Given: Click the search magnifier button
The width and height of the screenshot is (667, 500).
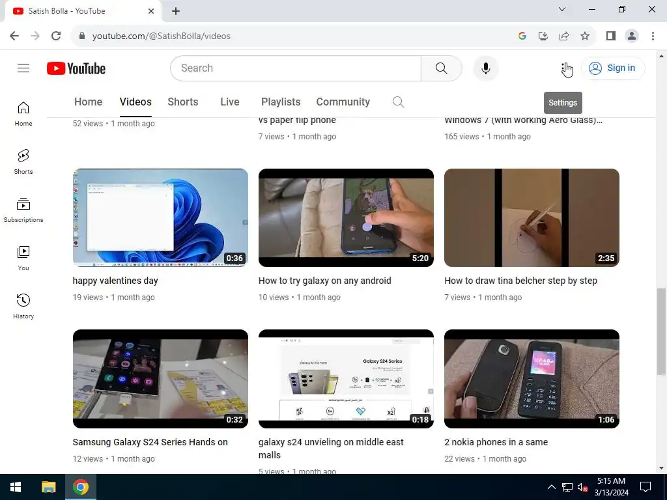Looking at the screenshot, I should click(441, 68).
